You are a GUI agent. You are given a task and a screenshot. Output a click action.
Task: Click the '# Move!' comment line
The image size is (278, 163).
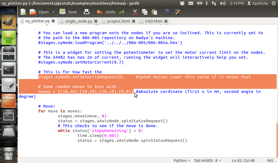click(47, 106)
